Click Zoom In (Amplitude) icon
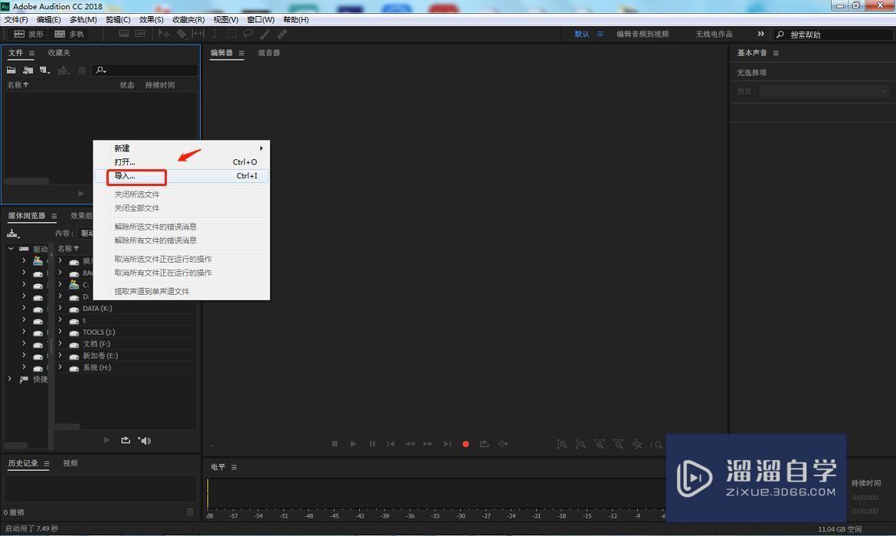896x536 pixels. [561, 444]
